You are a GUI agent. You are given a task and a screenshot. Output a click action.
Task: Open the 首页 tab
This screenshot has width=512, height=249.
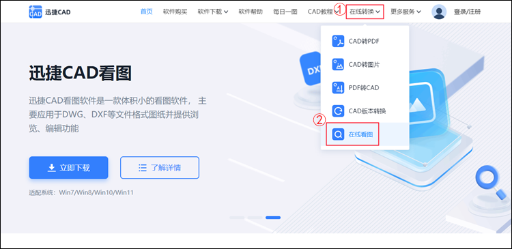146,12
